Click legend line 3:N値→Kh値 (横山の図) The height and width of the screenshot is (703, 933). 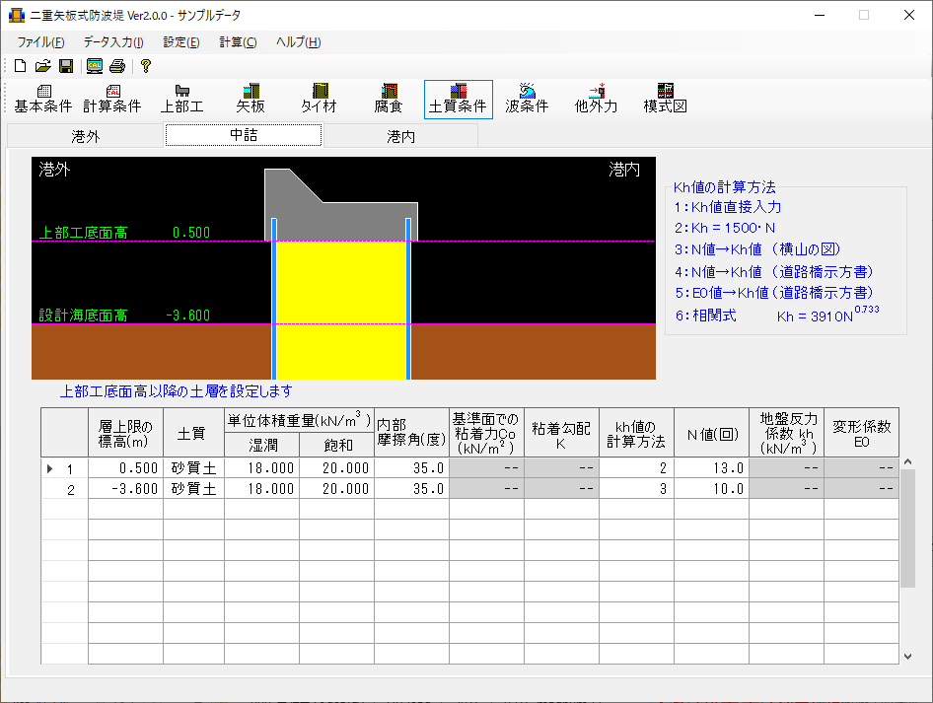click(x=757, y=249)
